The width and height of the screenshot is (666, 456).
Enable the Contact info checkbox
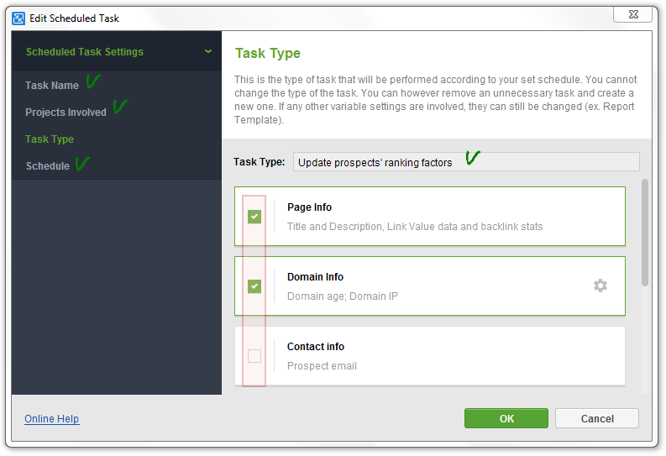pos(254,356)
